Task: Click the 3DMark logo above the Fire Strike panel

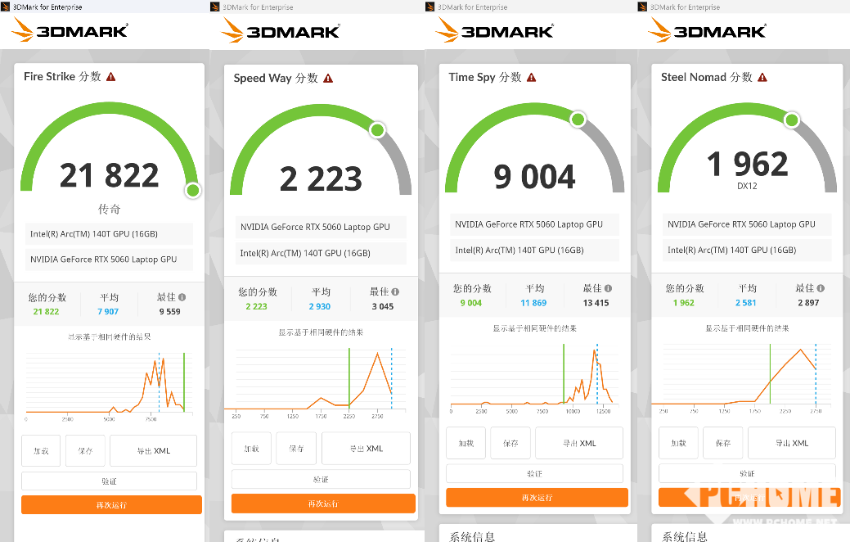Action: (x=70, y=31)
